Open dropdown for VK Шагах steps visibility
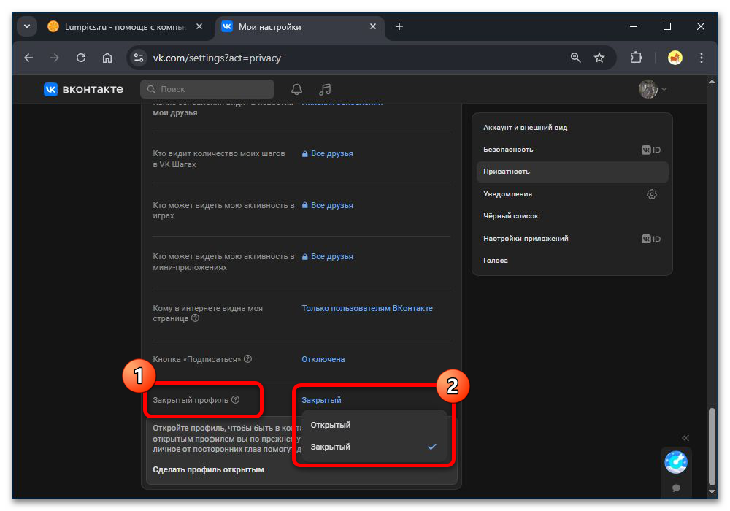Screen dimensions: 730x511 [331, 154]
